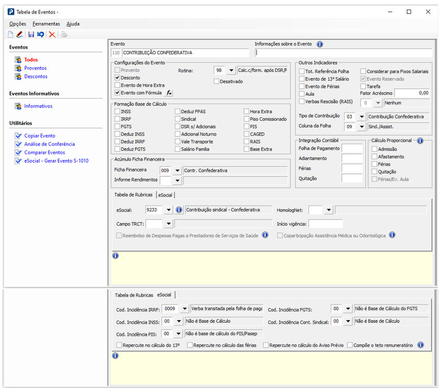Expand the Ficha Financeira dropdown
This screenshot has width=446, height=392.
click(x=177, y=170)
